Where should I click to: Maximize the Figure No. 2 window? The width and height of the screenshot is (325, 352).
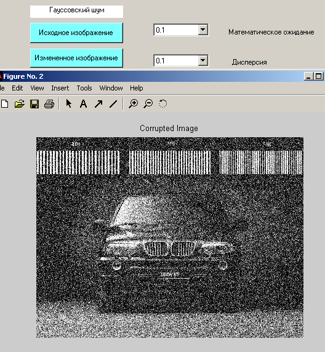(318, 76)
